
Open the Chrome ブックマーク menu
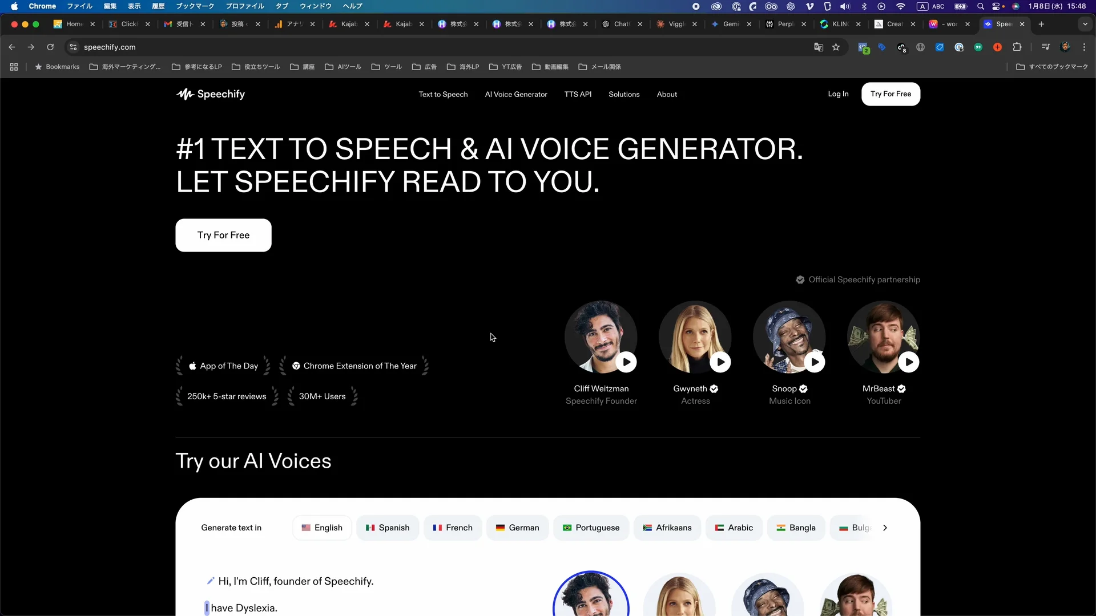(195, 6)
